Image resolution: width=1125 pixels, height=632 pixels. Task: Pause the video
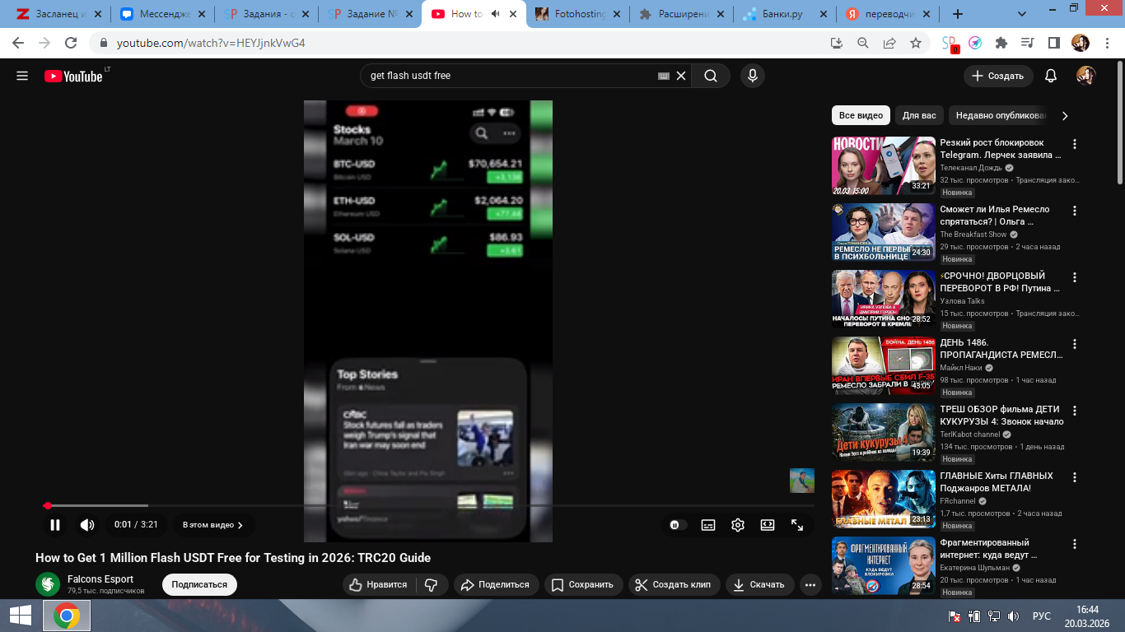coord(55,525)
